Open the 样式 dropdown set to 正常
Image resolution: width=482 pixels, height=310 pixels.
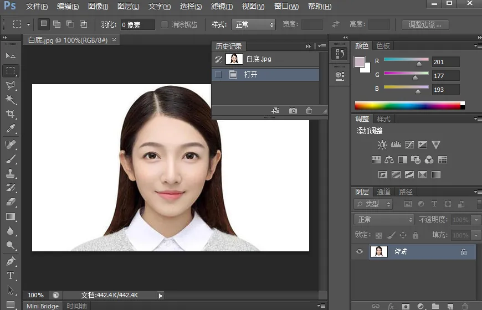coord(254,25)
